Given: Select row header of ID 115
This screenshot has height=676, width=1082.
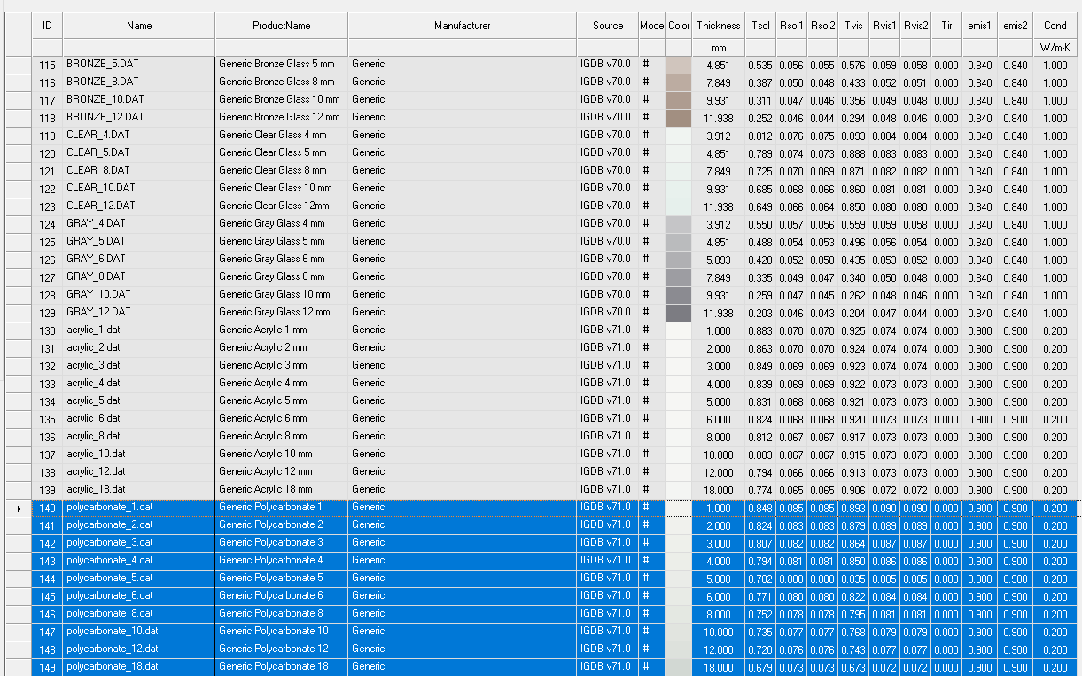Looking at the screenshot, I should click(19, 65).
